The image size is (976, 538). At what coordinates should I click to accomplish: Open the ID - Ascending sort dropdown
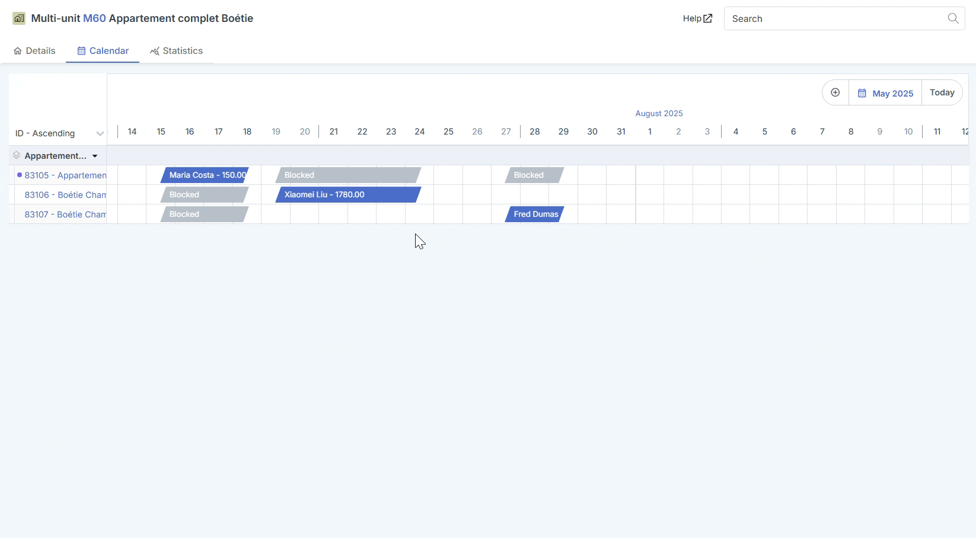click(59, 133)
